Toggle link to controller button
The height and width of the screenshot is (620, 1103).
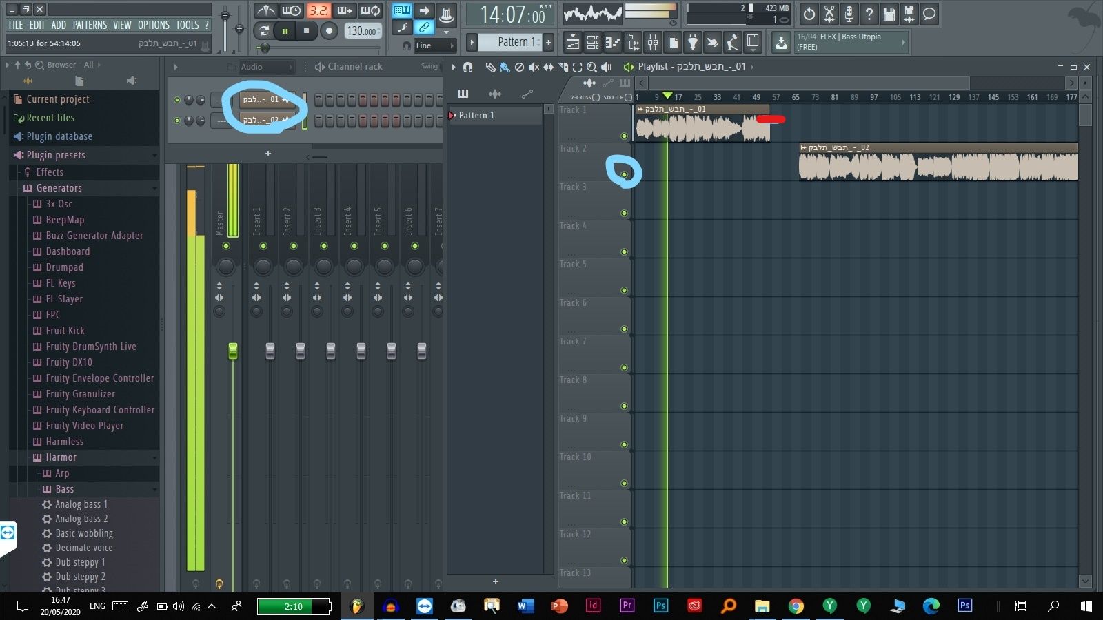(424, 28)
